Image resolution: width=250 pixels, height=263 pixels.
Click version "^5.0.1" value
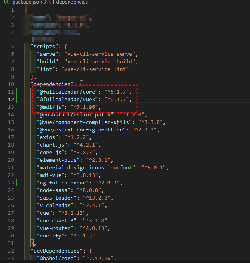click(153, 167)
